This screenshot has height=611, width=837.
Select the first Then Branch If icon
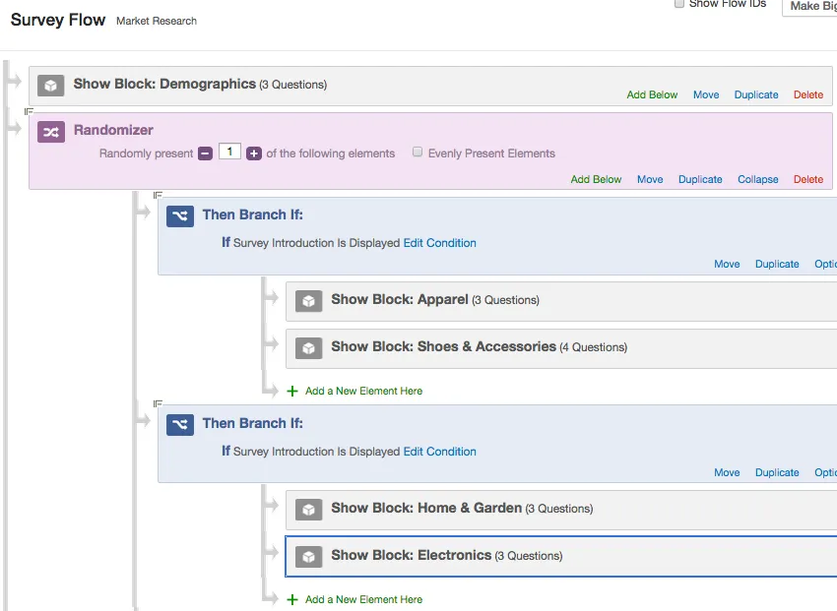point(179,216)
